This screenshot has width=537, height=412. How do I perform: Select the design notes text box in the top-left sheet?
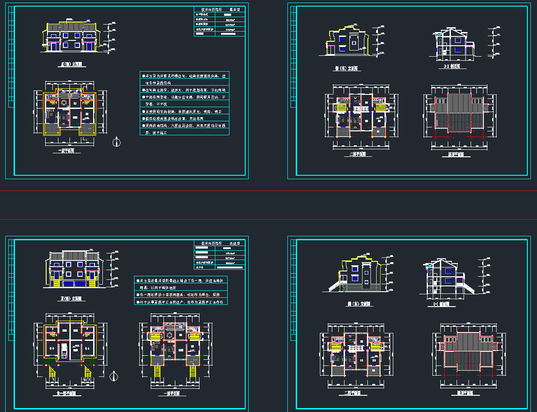(184, 103)
